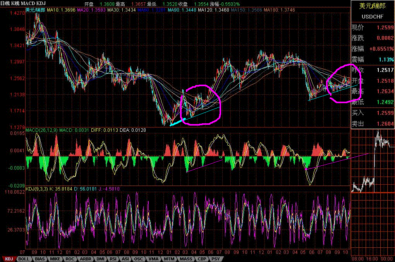Switch to the MTM indicator tab
Viewport: 395px width, 262px height.
169,259
